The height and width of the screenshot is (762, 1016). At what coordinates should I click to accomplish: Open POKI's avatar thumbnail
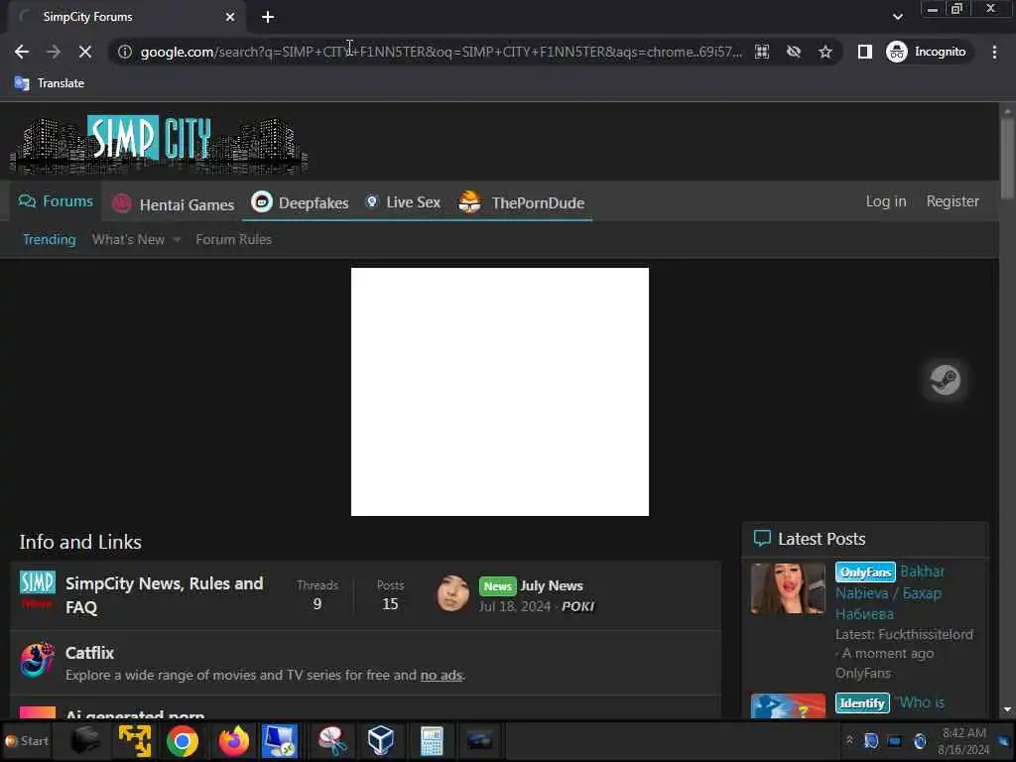point(452,593)
